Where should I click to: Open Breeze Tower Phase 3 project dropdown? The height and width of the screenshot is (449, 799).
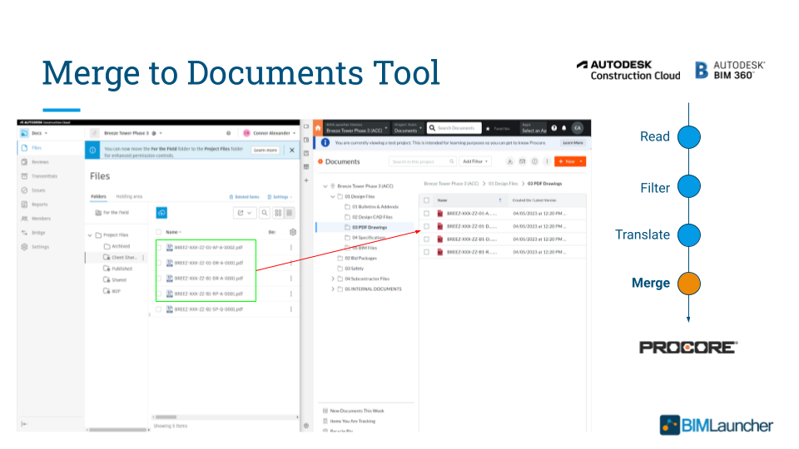pos(132,133)
